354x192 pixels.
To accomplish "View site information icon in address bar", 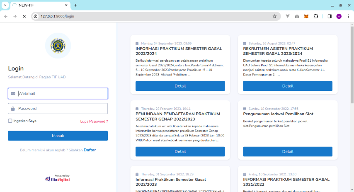I will pos(36,16).
